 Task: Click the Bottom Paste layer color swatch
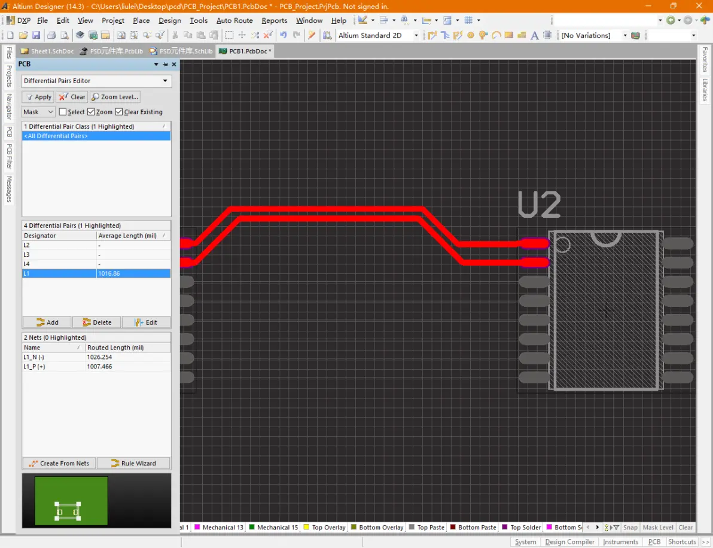point(453,527)
